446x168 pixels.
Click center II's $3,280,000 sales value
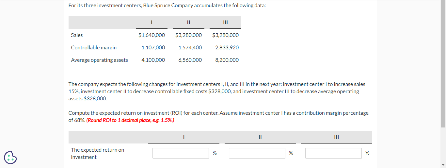click(x=188, y=35)
